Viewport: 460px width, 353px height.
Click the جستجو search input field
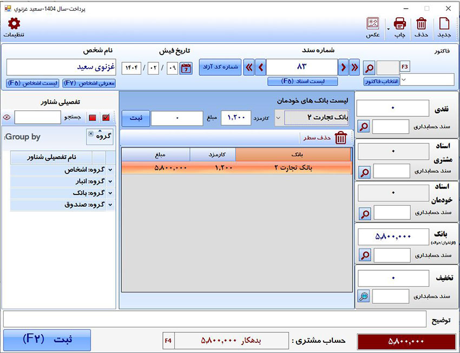[38, 117]
